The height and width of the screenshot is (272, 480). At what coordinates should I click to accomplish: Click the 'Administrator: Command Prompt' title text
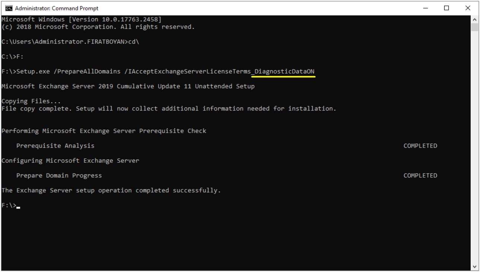pos(57,8)
